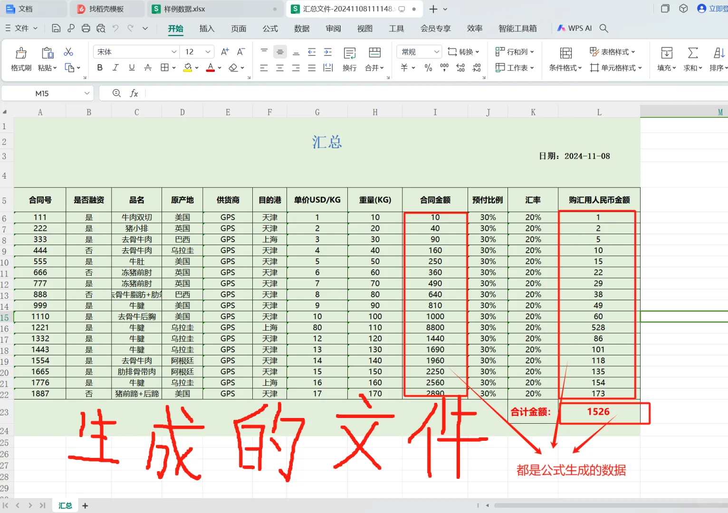Click the percentage format icon

428,67
